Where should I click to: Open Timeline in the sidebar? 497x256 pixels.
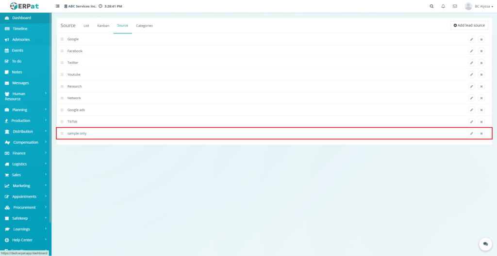pos(26,29)
